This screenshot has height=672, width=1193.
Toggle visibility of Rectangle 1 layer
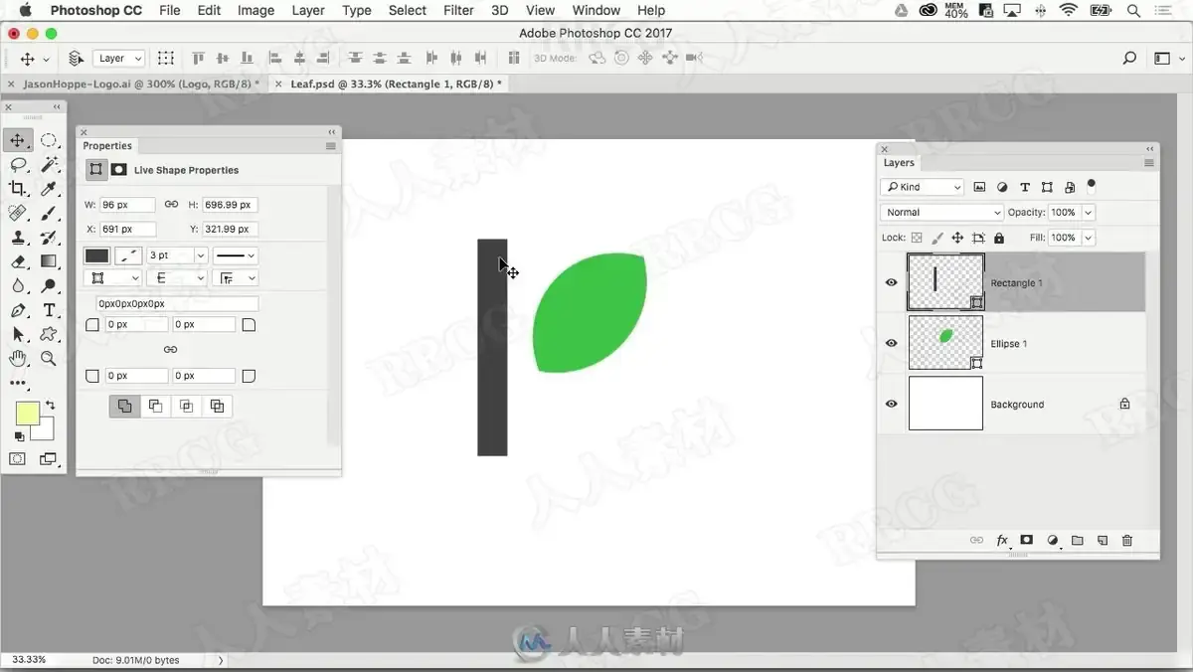pos(891,282)
